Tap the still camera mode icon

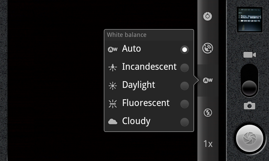coord(249,106)
